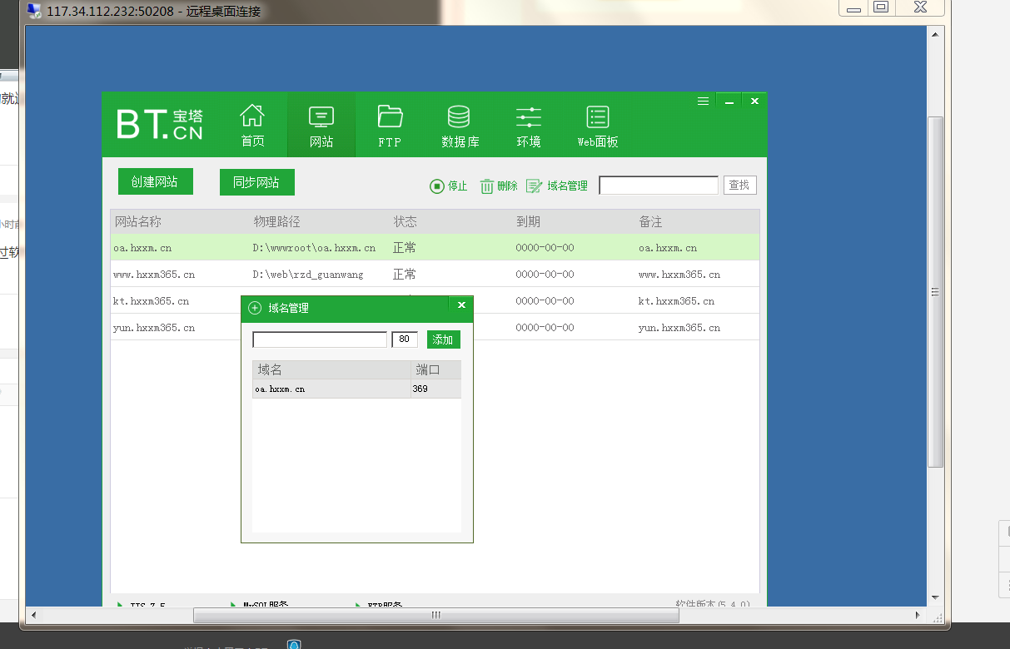Screen dimensions: 1010x649
Task: Switch to the 网站 sites section
Action: click(321, 126)
